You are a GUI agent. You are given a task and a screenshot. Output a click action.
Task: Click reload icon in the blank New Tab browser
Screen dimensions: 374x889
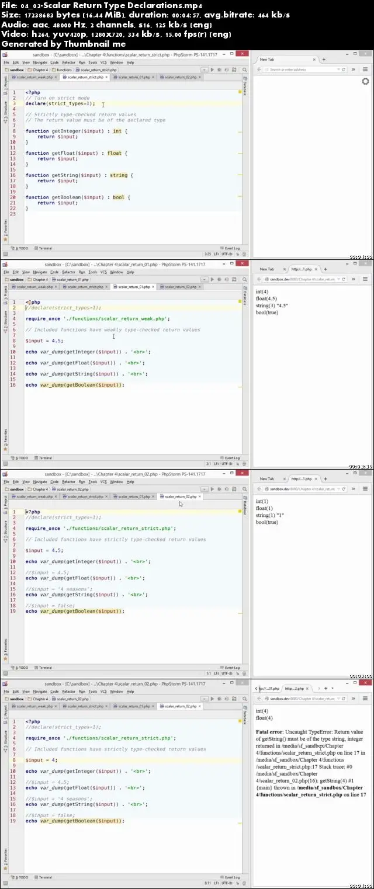(342, 70)
